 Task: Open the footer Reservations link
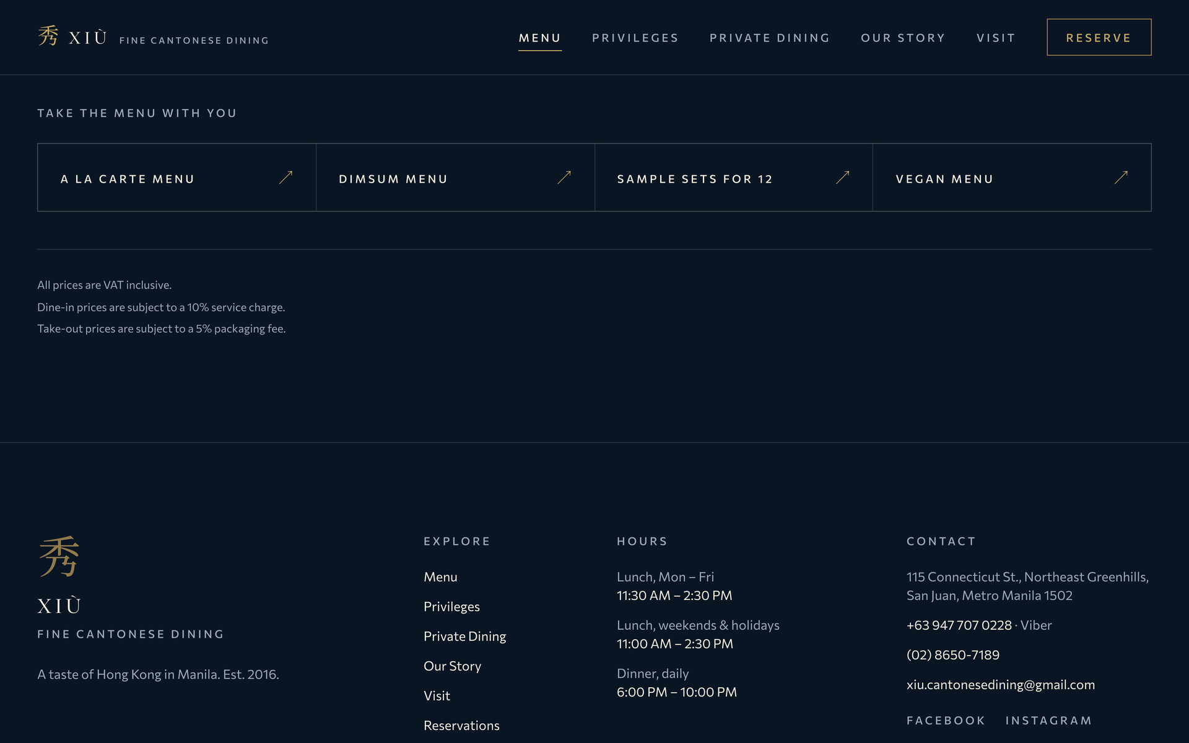461,726
